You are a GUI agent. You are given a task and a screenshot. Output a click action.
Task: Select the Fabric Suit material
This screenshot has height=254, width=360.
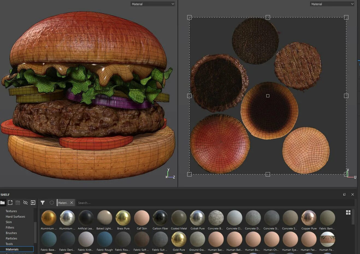click(x=160, y=239)
